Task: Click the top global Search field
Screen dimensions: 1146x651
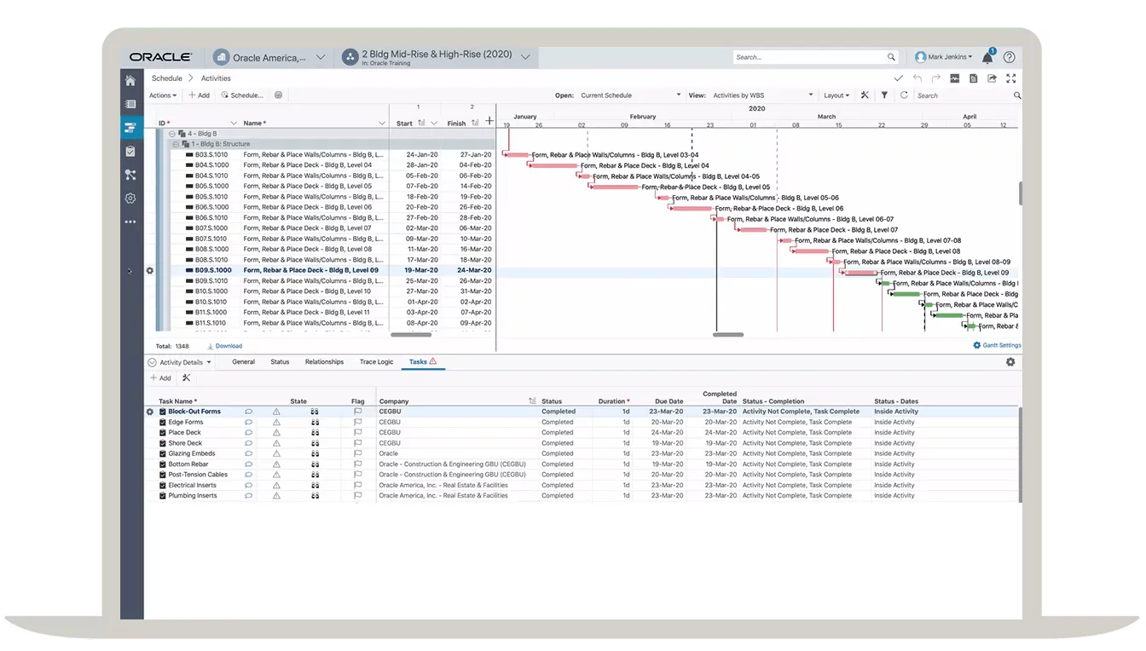Action: tap(816, 57)
